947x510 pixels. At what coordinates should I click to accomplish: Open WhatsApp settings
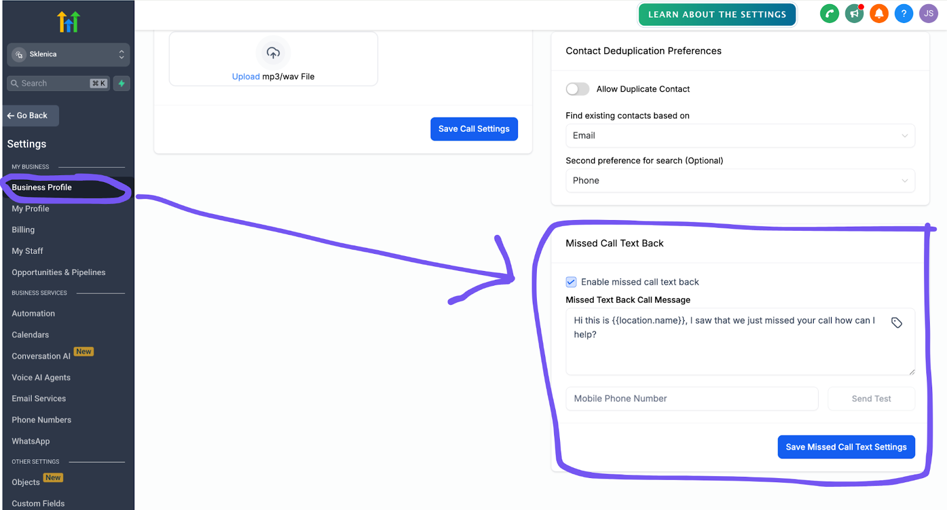tap(31, 441)
